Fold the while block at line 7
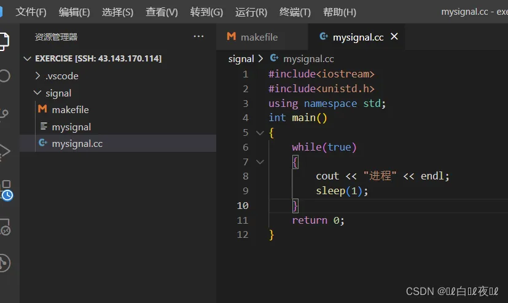Image resolution: width=508 pixels, height=303 pixels. 259,162
